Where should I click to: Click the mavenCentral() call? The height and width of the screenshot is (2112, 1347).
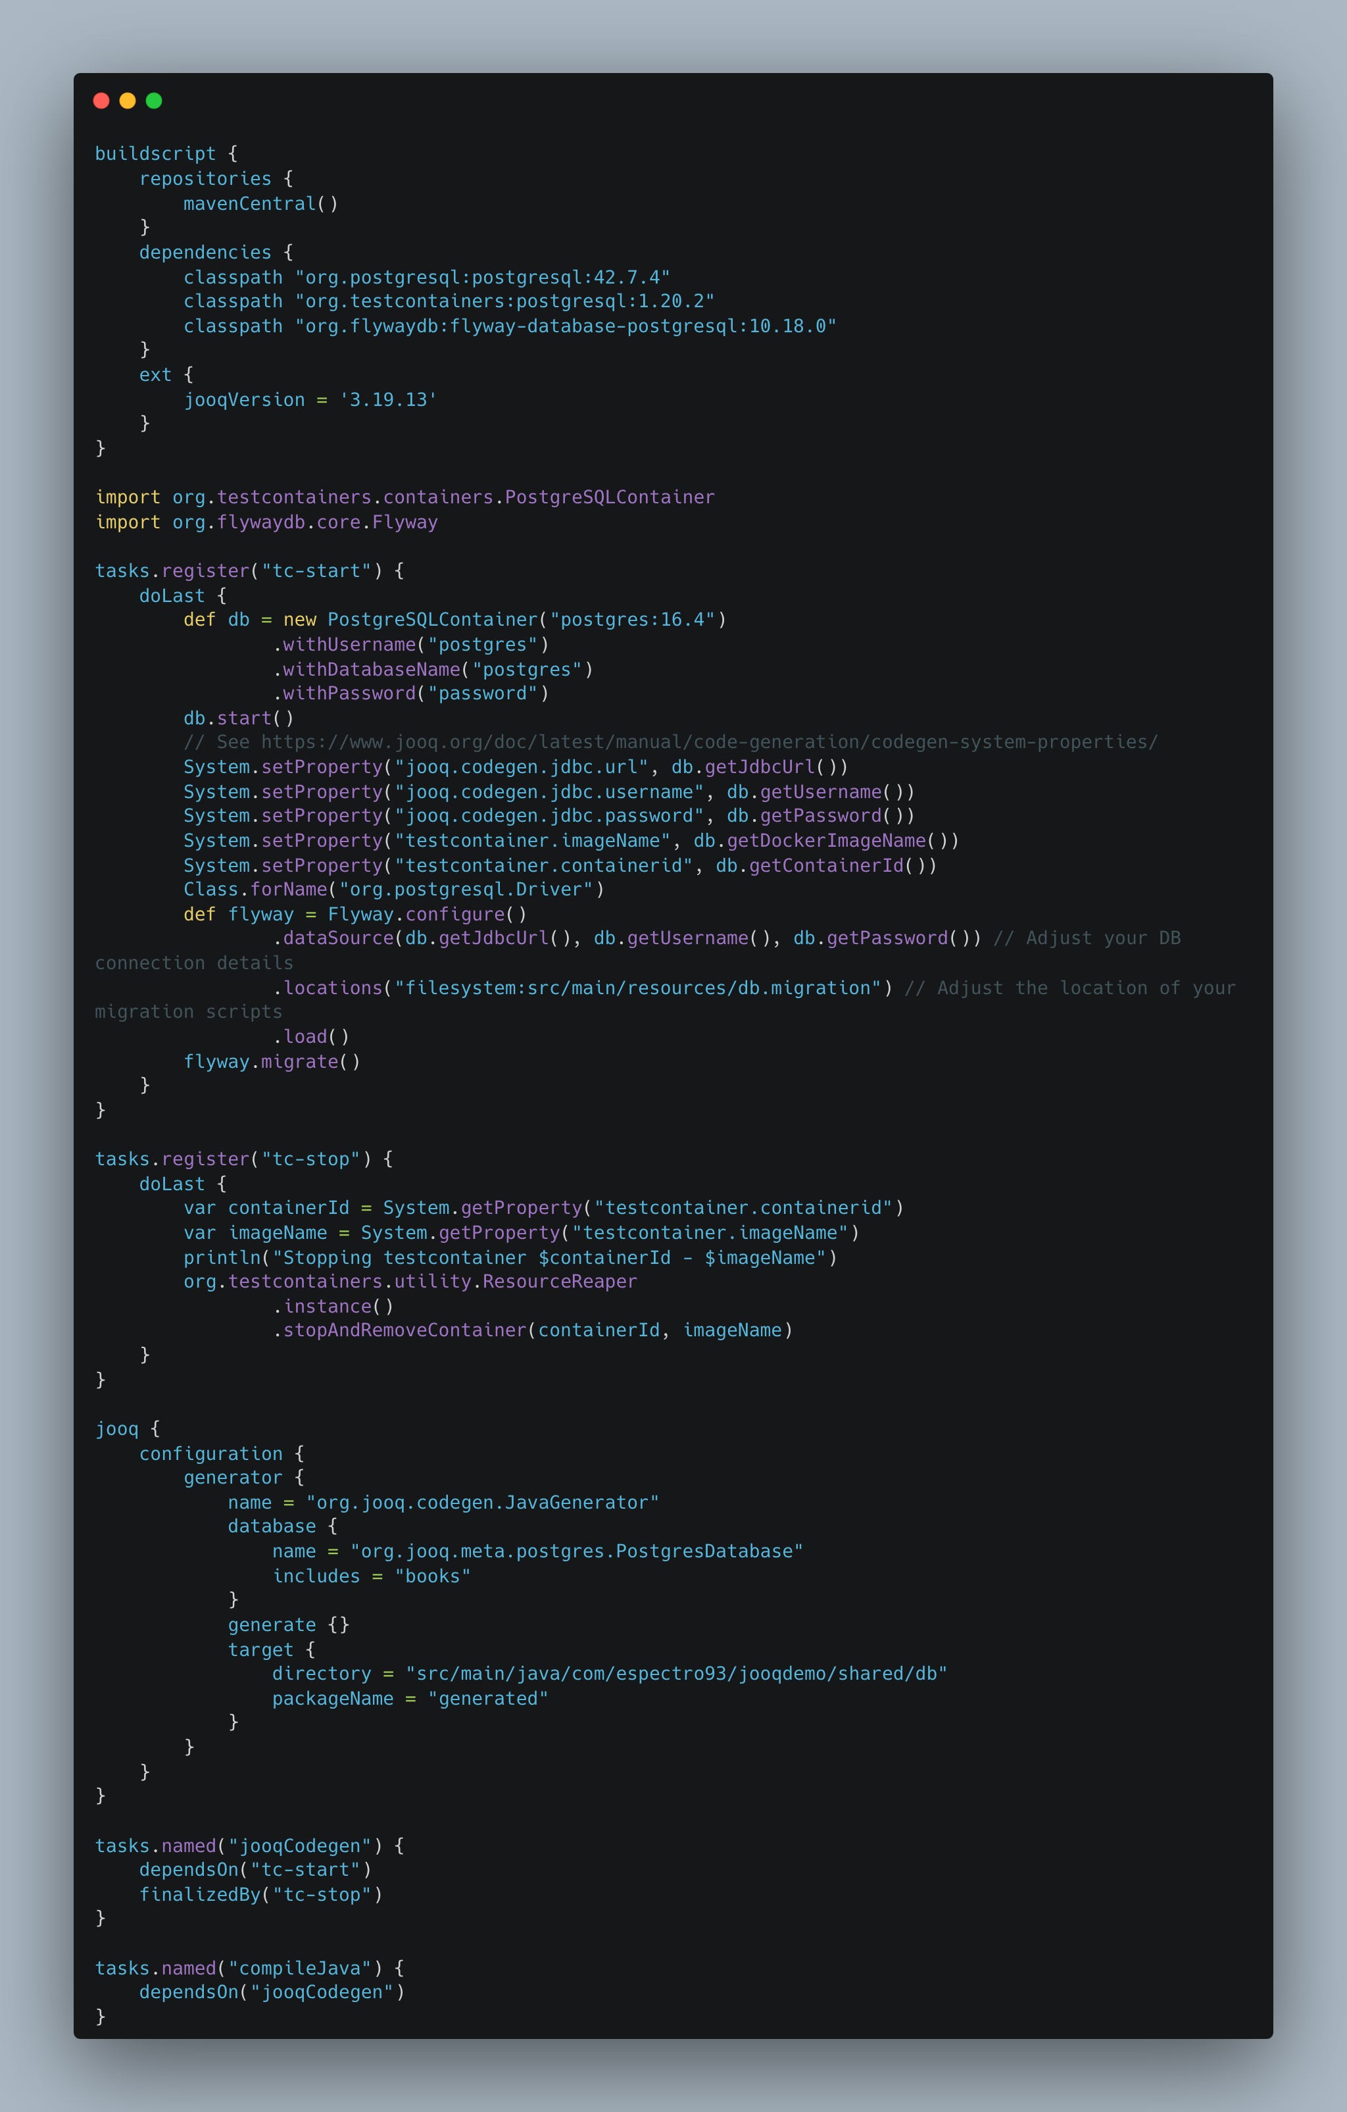(x=260, y=203)
